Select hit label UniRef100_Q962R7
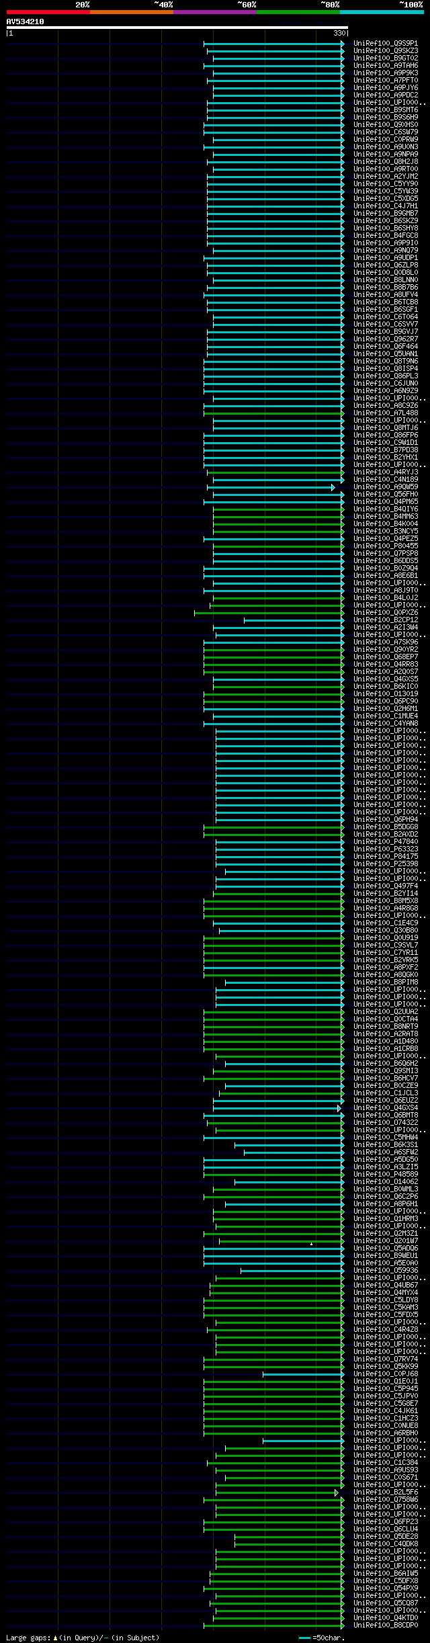The height and width of the screenshot is (1643, 430). (x=386, y=339)
